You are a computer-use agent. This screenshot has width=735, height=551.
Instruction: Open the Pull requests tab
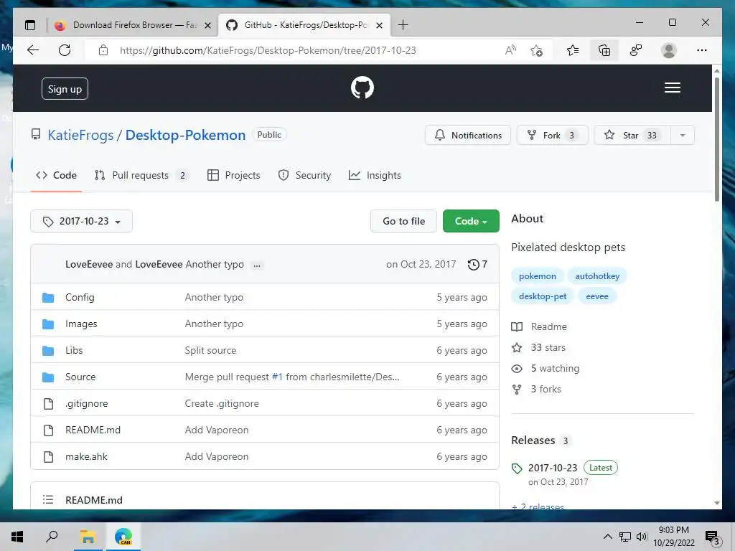click(141, 175)
